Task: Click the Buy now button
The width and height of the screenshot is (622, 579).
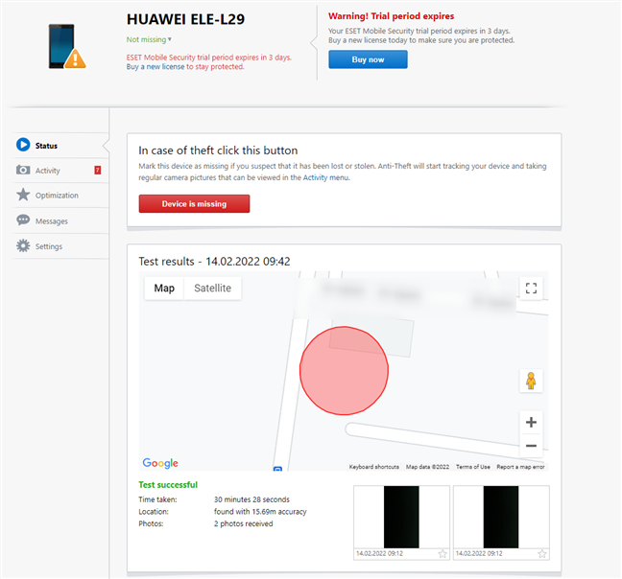Action: (x=368, y=59)
